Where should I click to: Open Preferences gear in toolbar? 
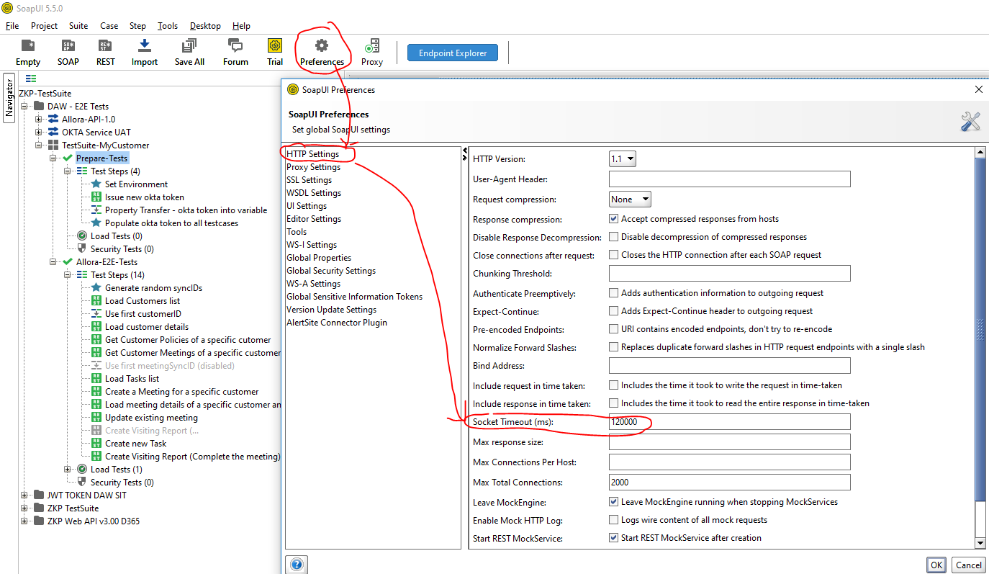click(322, 53)
